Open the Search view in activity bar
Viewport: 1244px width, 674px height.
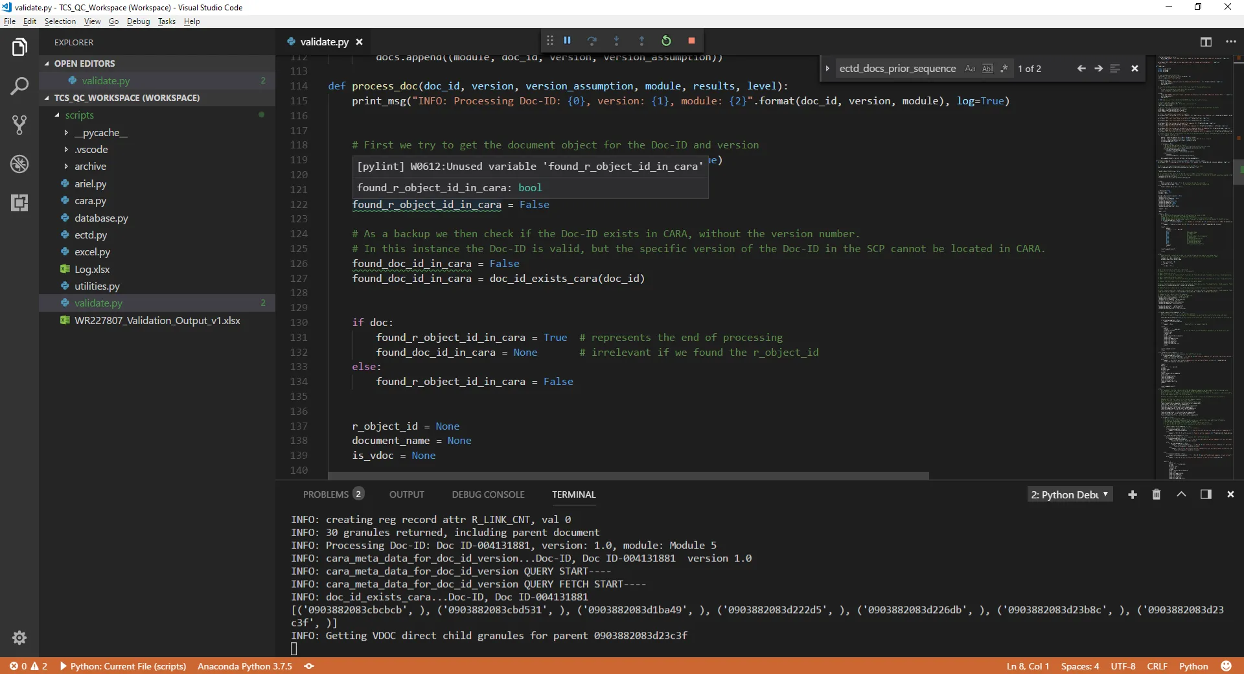(19, 86)
